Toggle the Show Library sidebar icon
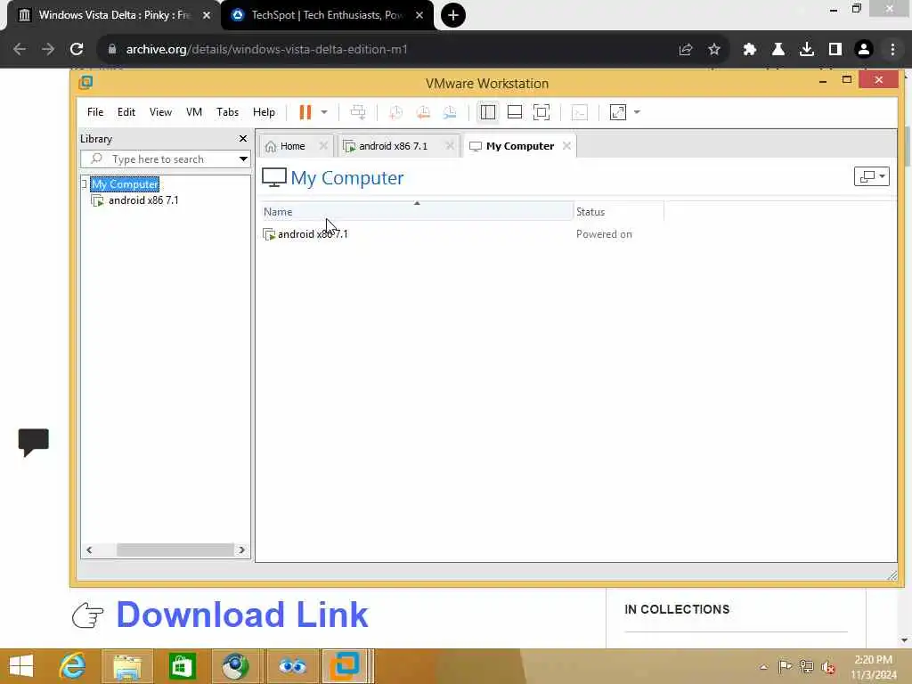Screen dimensions: 912x684 pyautogui.click(x=488, y=112)
